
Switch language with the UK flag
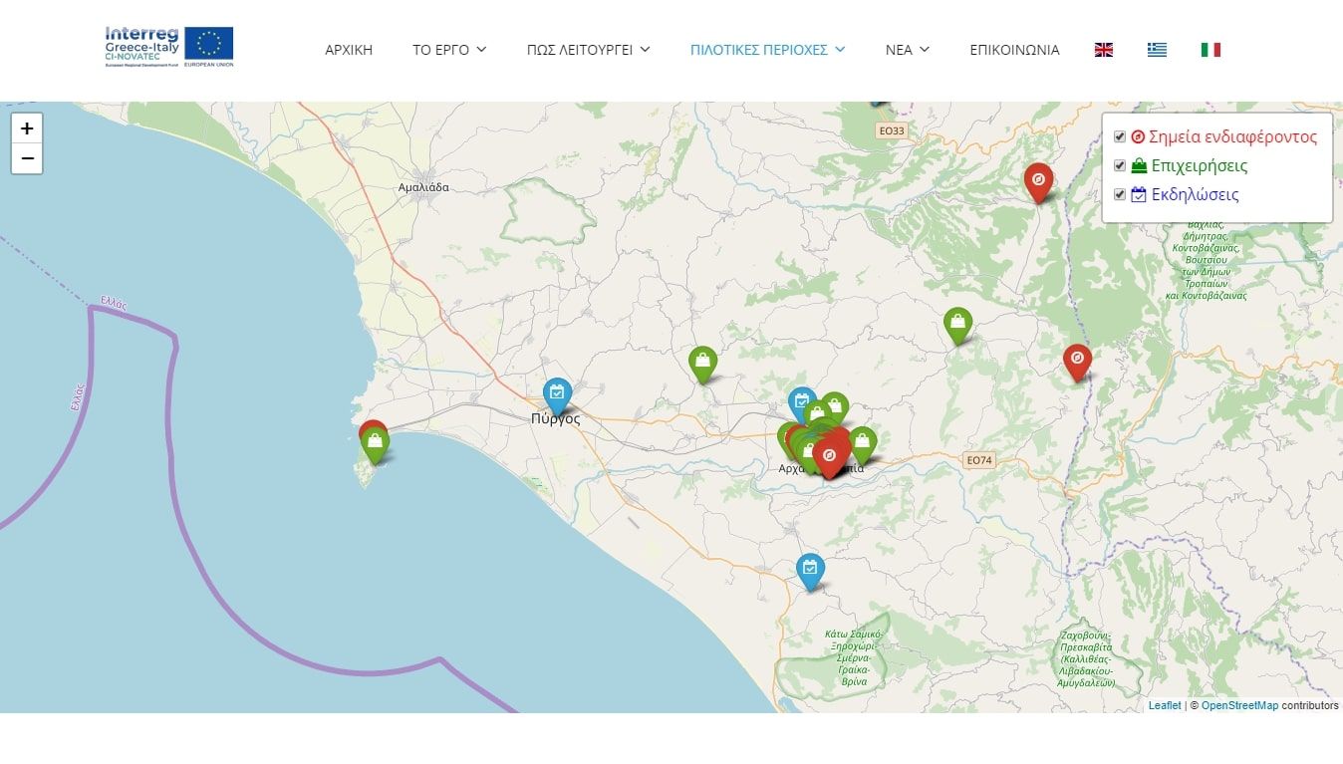1104,50
